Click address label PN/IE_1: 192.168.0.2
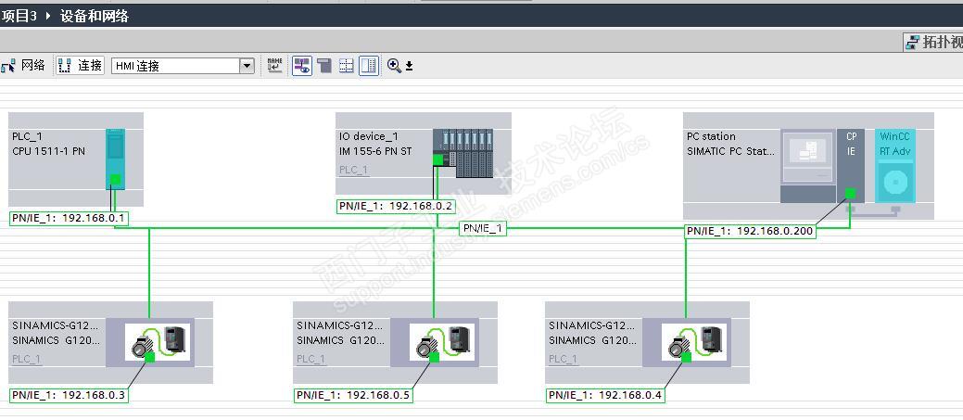Image resolution: width=963 pixels, height=420 pixels. point(396,207)
